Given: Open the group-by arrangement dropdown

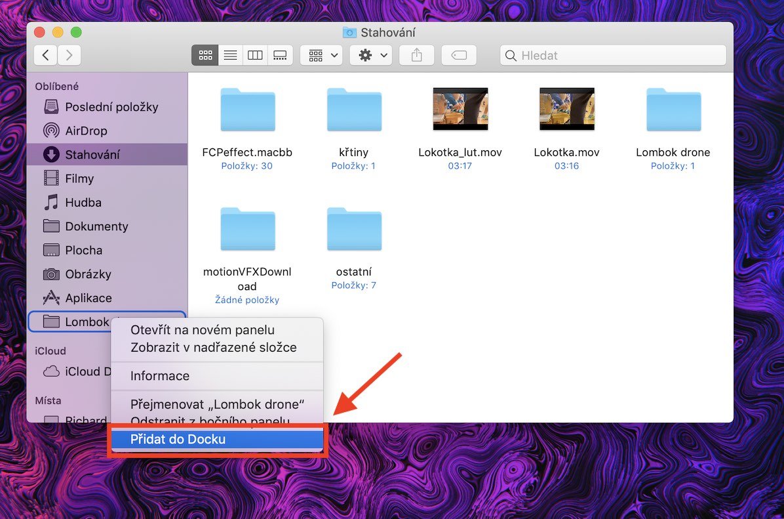Looking at the screenshot, I should [321, 55].
